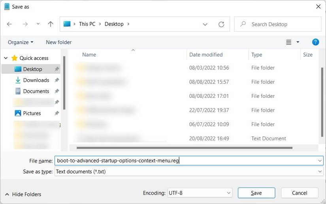Screen dimensions: 326x204
Task: Click the file list vertical scrollbar
Action: coord(322,102)
